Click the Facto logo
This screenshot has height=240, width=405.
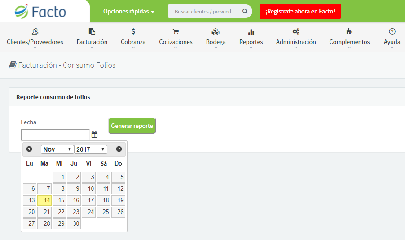tap(40, 11)
